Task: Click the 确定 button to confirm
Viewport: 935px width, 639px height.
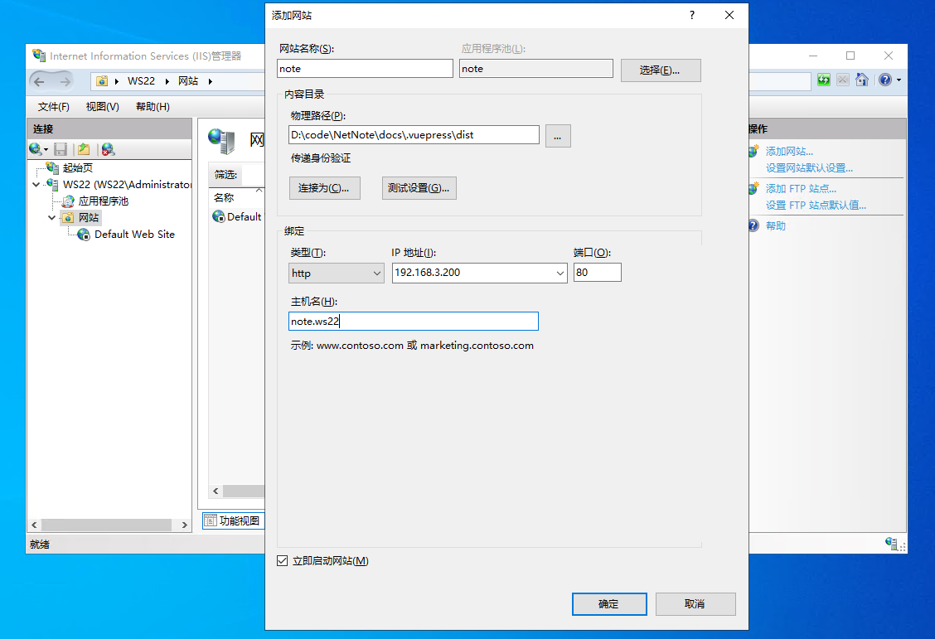Action: (x=609, y=604)
